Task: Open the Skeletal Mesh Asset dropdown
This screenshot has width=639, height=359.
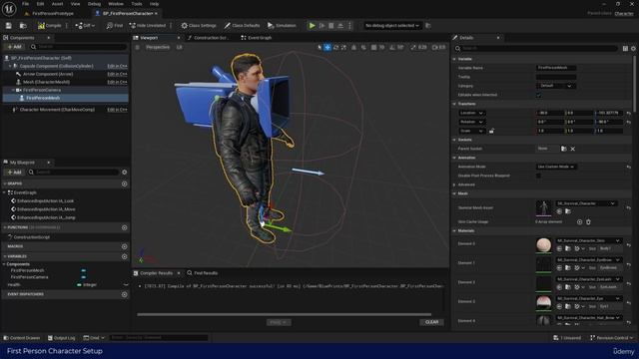Action: [586, 203]
